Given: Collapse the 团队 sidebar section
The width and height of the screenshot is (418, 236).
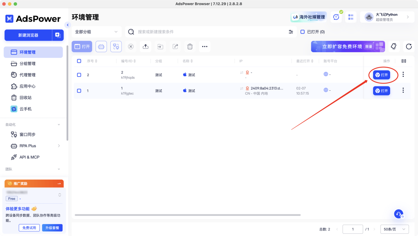Looking at the screenshot, I should [59, 169].
